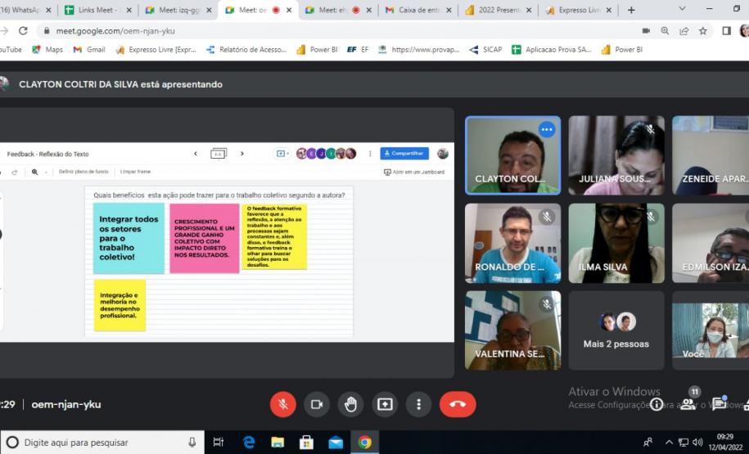Click the cyan 'Integrar todos os setores' sticky note
The width and height of the screenshot is (749, 454).
[129, 238]
